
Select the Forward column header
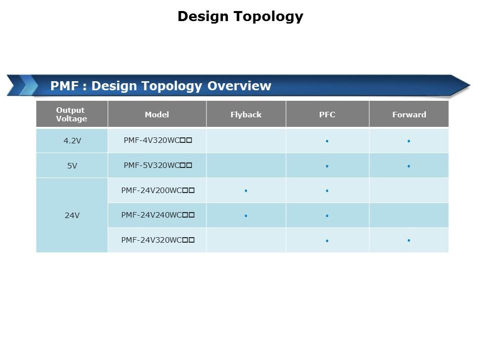point(409,114)
